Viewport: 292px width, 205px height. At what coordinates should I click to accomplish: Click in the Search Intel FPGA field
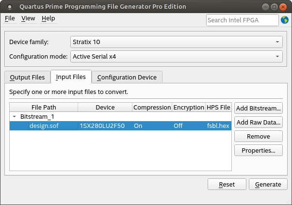tap(242, 20)
